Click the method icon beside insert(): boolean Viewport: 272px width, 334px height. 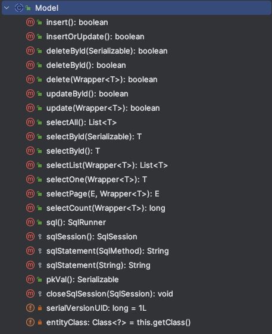point(30,22)
